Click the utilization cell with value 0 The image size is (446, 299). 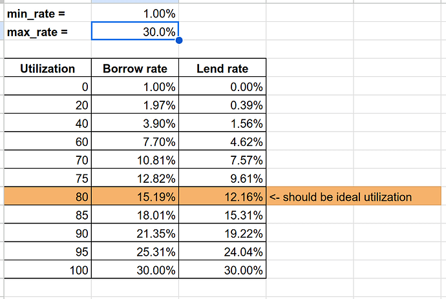click(47, 86)
